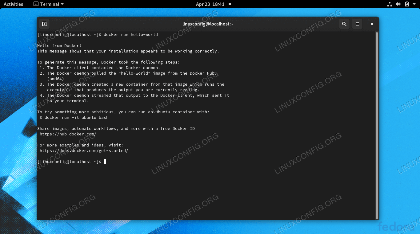Click the notification dot beside the clock
The height and width of the screenshot is (234, 420).
[230, 4]
